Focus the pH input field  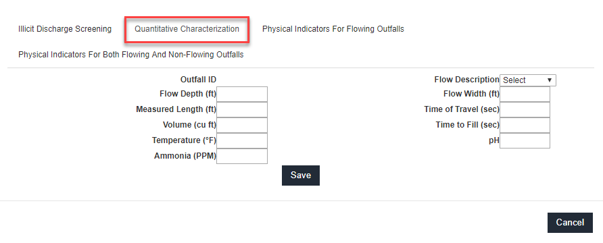point(525,140)
